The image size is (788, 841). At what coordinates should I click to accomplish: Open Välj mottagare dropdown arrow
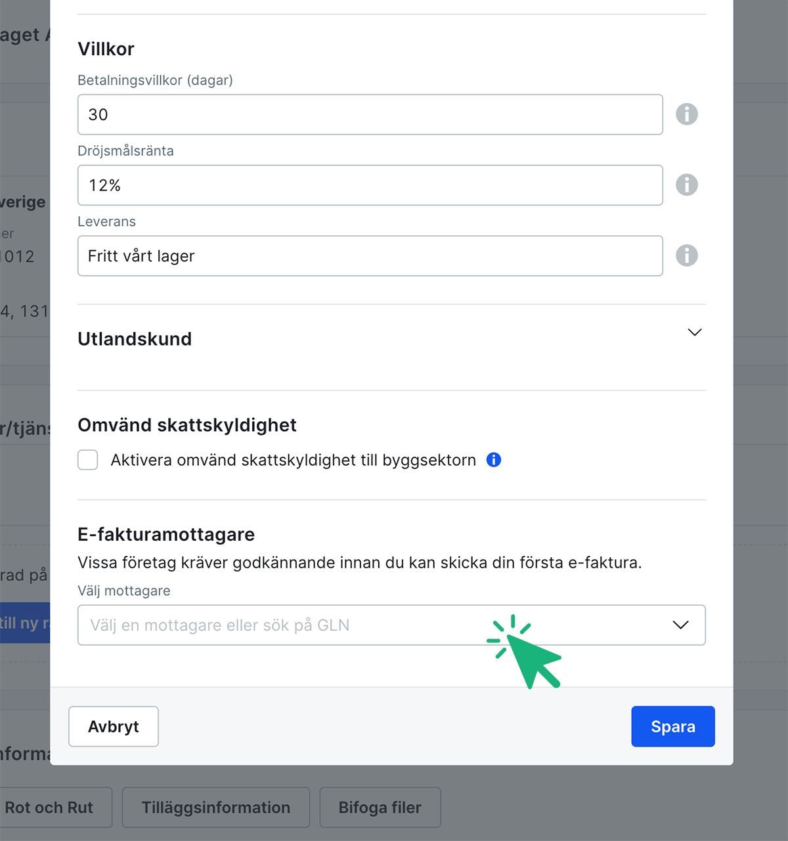coord(680,625)
